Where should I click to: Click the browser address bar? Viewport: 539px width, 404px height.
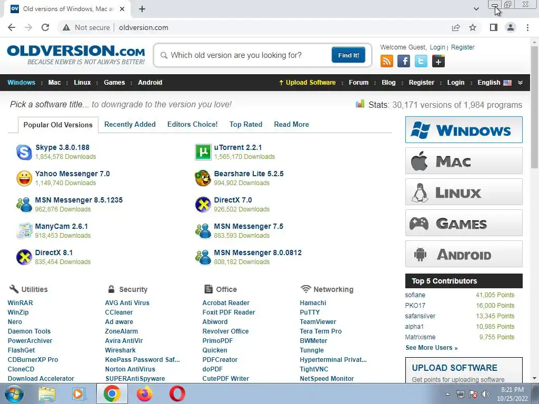254,27
